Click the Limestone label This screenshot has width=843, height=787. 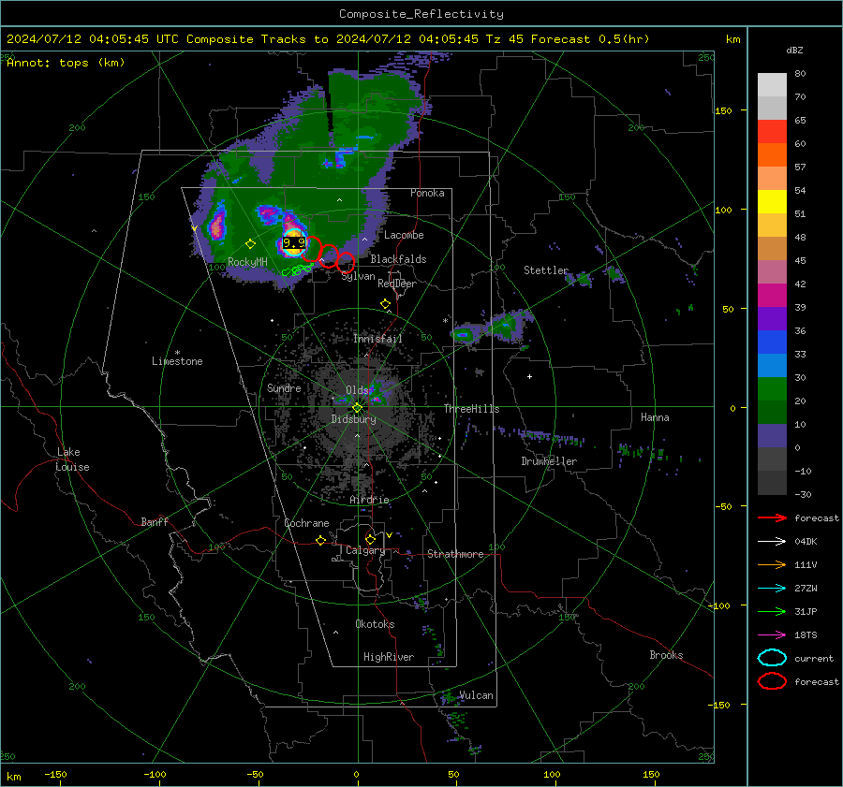tap(177, 361)
